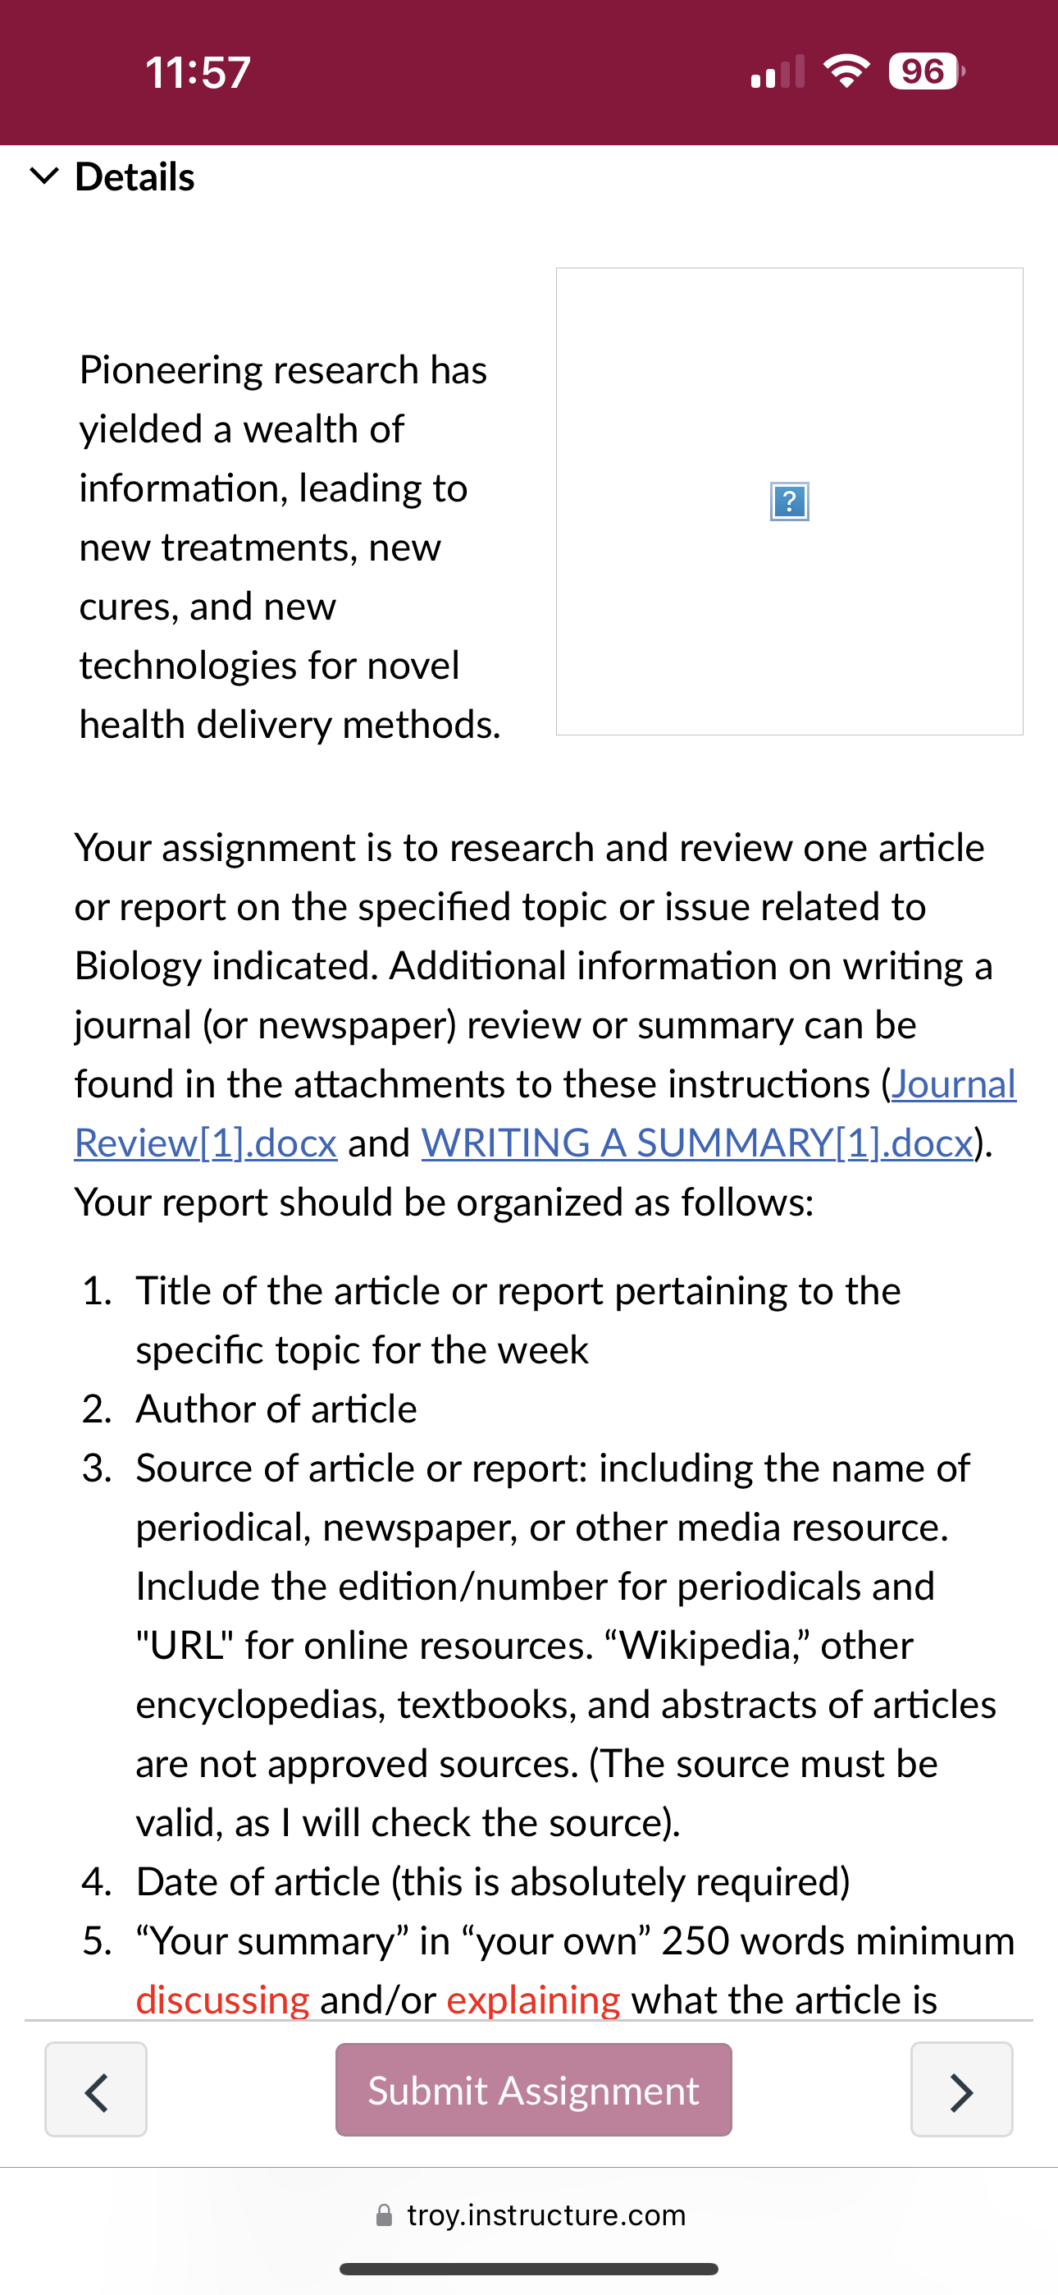Tap the broken image question mark icon
The height and width of the screenshot is (2295, 1058).
click(x=790, y=502)
